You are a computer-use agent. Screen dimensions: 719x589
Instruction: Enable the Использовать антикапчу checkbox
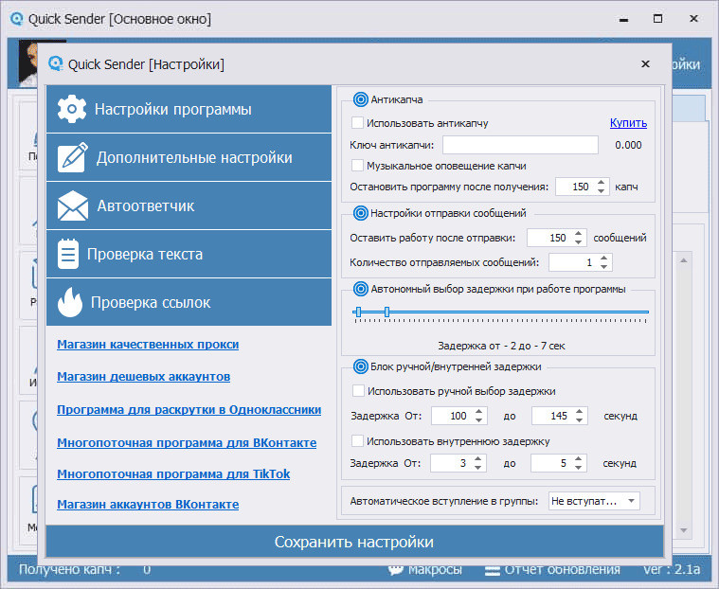(x=357, y=123)
